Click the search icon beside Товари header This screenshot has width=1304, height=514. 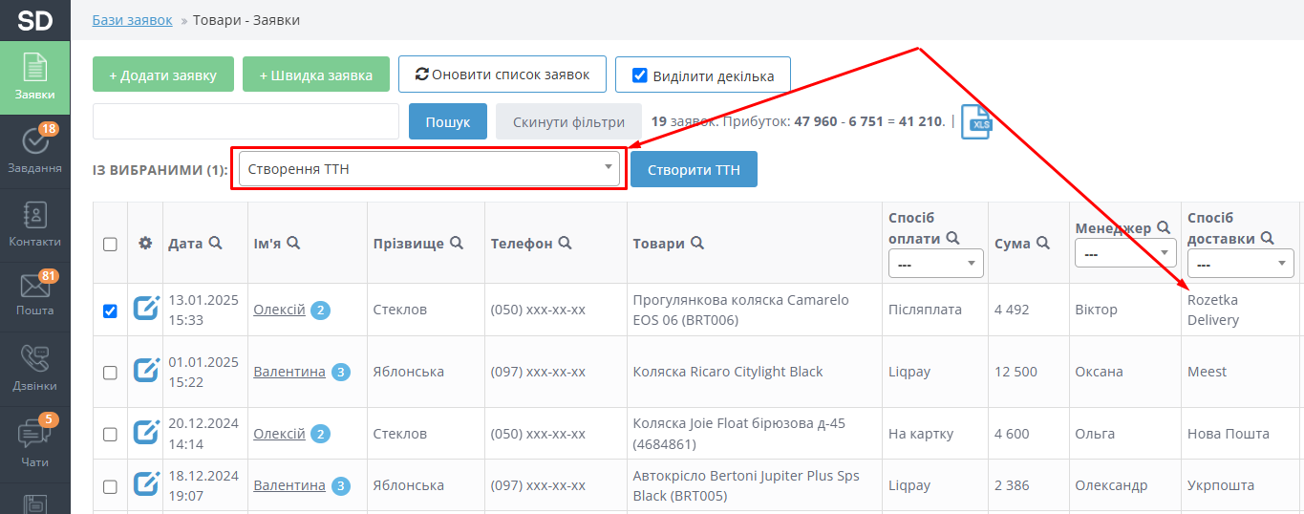tap(697, 243)
